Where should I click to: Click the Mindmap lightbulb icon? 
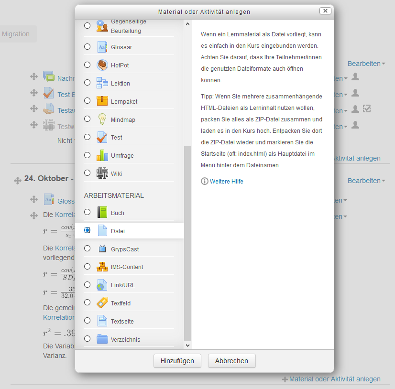click(102, 119)
